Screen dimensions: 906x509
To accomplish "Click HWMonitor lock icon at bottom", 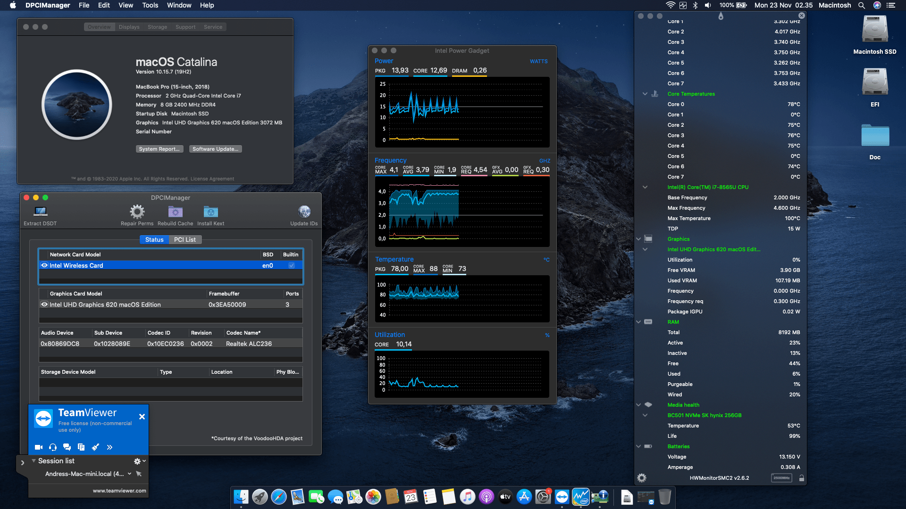I will click(x=801, y=478).
